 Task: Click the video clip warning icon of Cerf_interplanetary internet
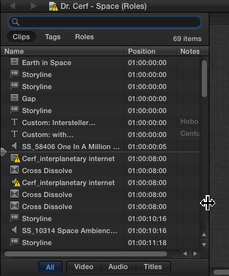tap(15, 158)
